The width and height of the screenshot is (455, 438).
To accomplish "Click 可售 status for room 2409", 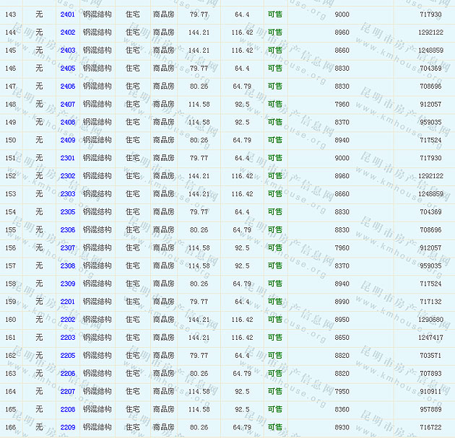I will 274,140.
